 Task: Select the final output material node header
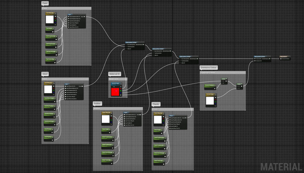[285, 57]
